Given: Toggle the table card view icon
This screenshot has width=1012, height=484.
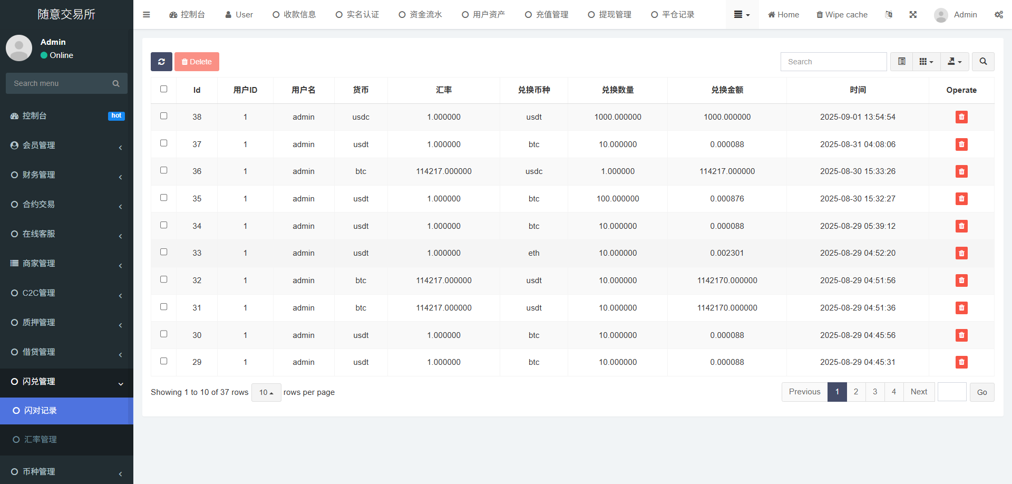Looking at the screenshot, I should click(x=902, y=62).
